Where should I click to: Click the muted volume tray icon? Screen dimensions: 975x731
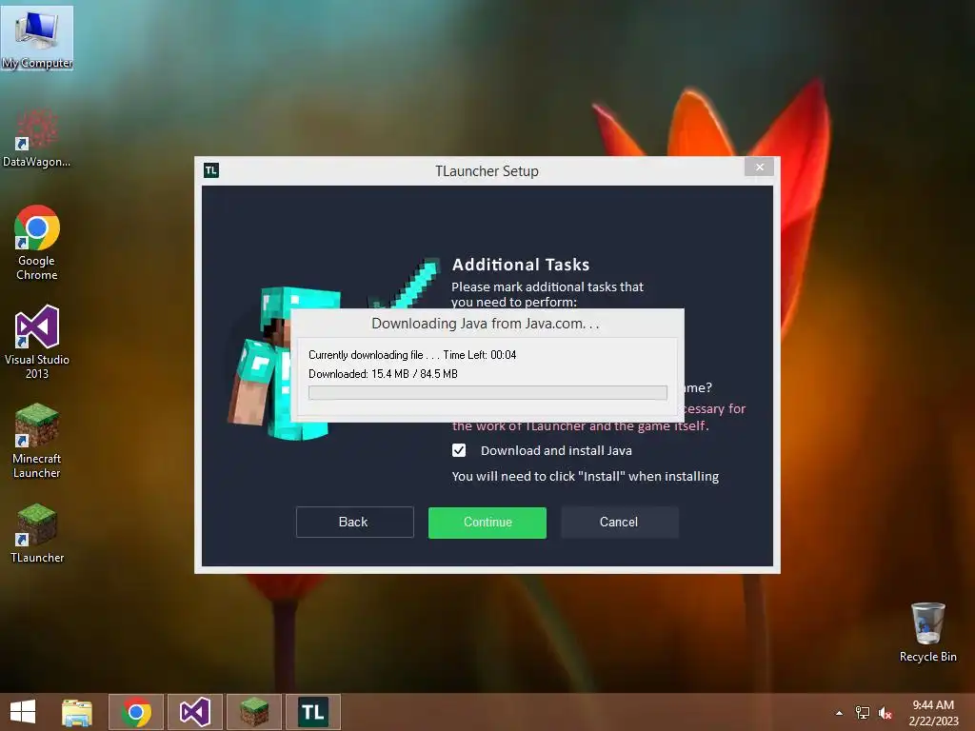point(885,713)
